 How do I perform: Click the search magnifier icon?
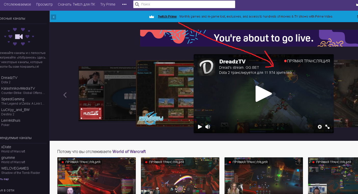[x=137, y=4]
